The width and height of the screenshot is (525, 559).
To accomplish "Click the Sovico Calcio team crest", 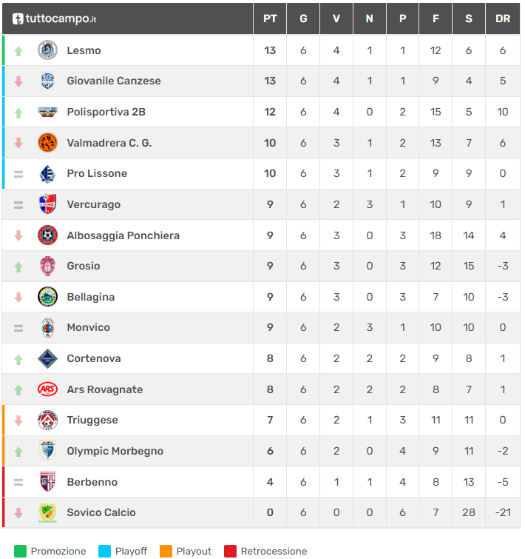I will pos(47,512).
